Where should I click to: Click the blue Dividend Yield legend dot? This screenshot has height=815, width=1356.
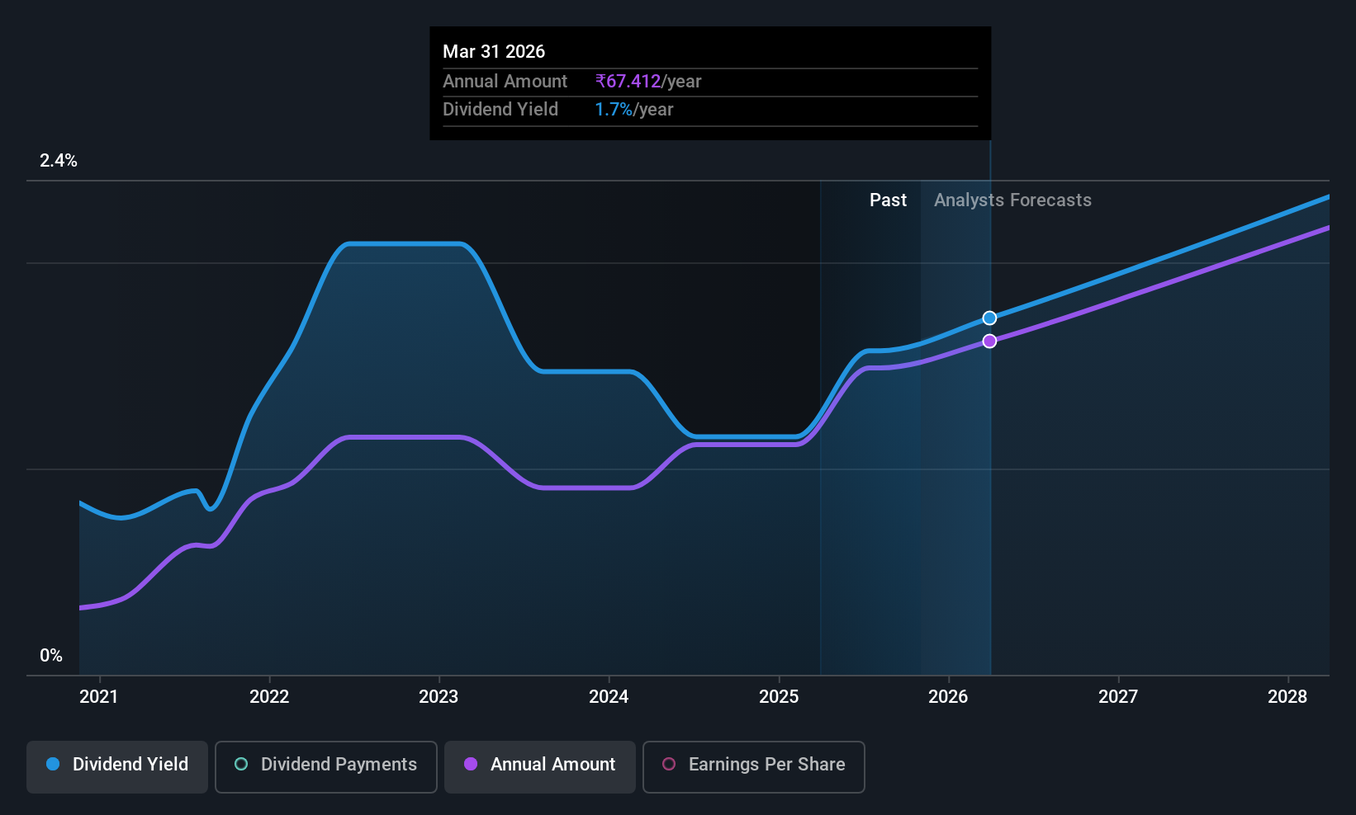coord(53,764)
